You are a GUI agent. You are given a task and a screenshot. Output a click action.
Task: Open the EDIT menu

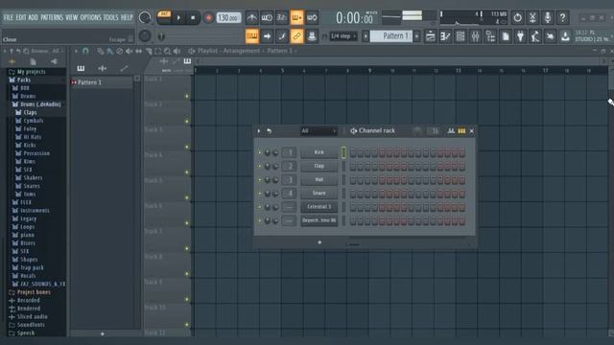[x=21, y=17]
